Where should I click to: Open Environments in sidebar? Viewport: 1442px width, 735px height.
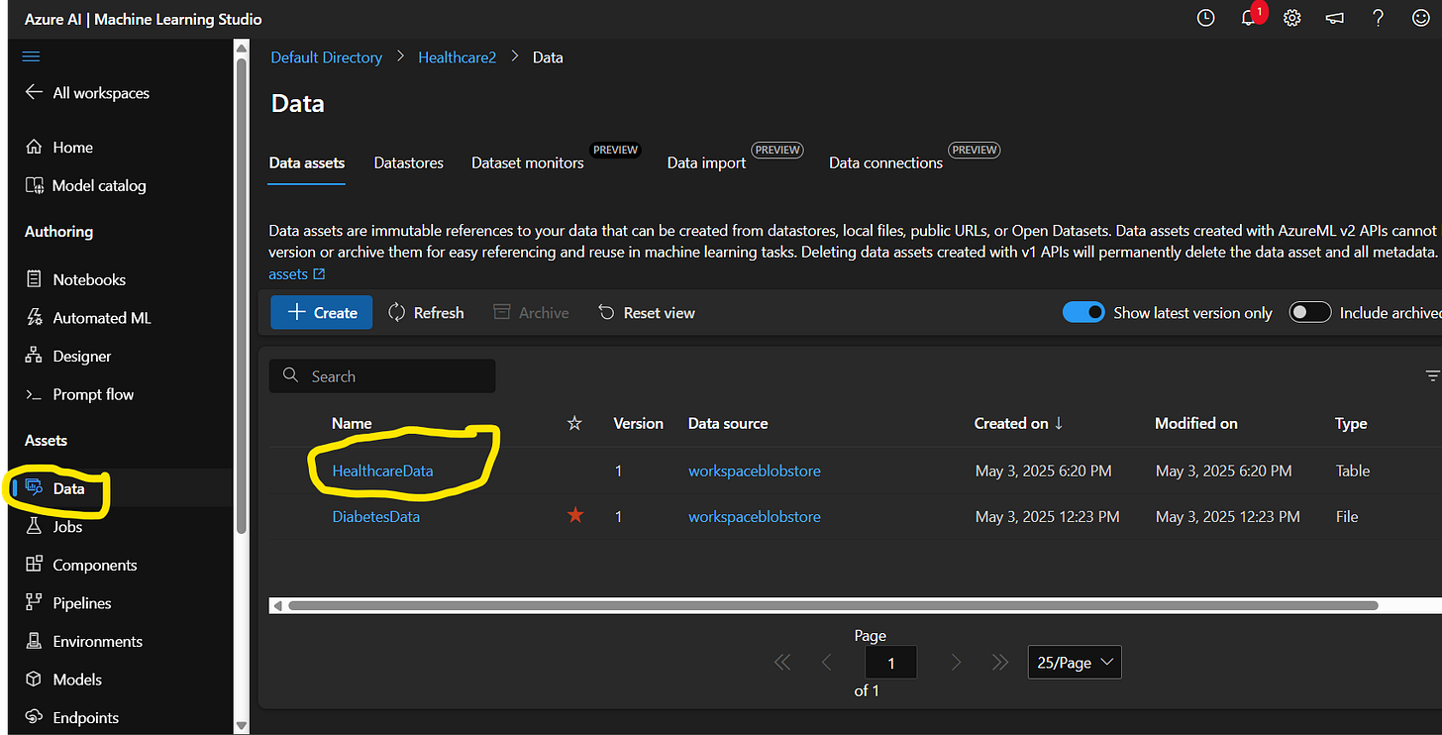pos(84,641)
